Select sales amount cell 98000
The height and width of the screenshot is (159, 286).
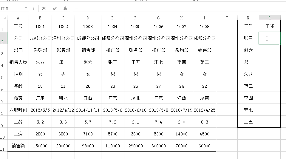88,146
